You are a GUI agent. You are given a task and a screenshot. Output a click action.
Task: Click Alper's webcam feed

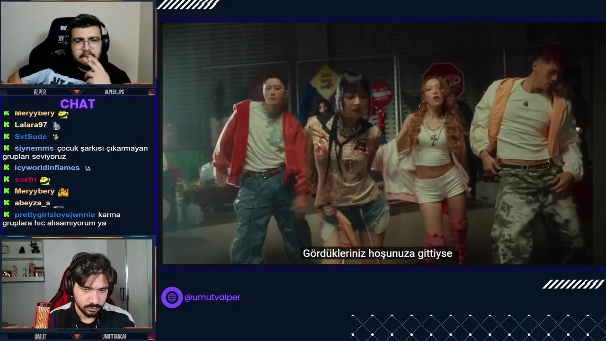tap(77, 43)
